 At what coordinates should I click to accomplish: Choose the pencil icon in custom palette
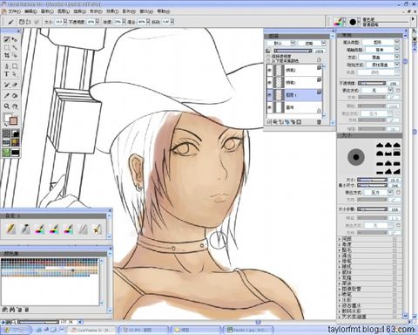(10, 229)
